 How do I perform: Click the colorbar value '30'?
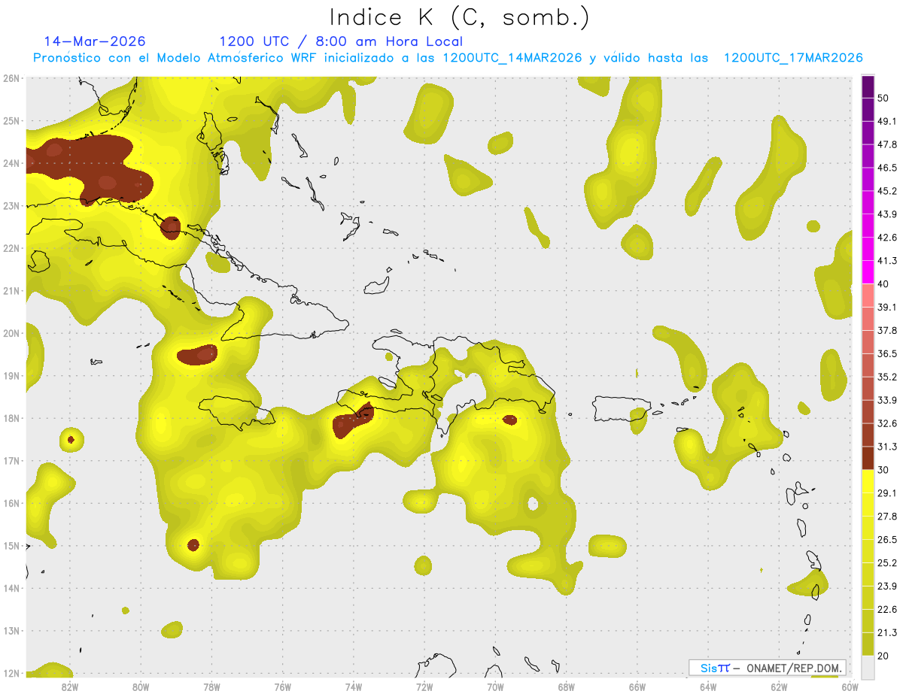tap(883, 469)
